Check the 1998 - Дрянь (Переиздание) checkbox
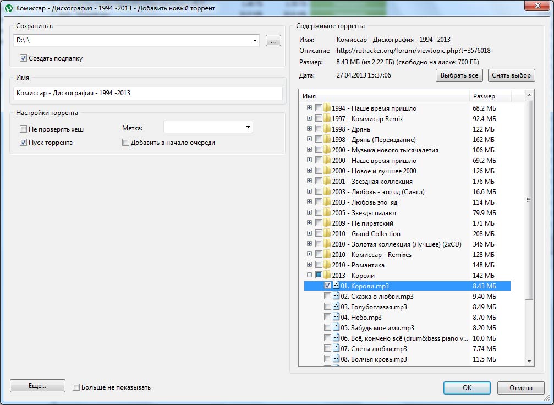The width and height of the screenshot is (554, 405). (x=319, y=139)
